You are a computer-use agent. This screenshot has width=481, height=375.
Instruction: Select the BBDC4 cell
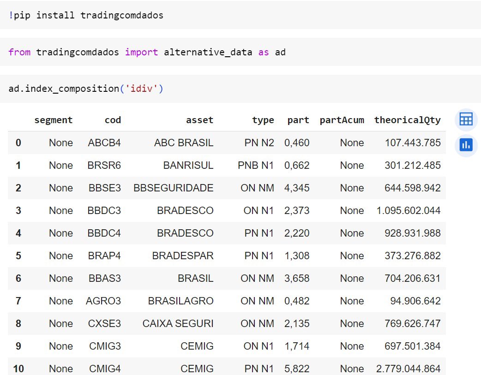click(104, 233)
